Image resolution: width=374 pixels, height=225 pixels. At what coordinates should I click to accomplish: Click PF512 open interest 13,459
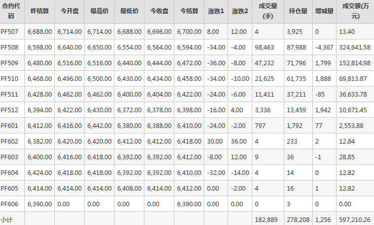pos(296,110)
